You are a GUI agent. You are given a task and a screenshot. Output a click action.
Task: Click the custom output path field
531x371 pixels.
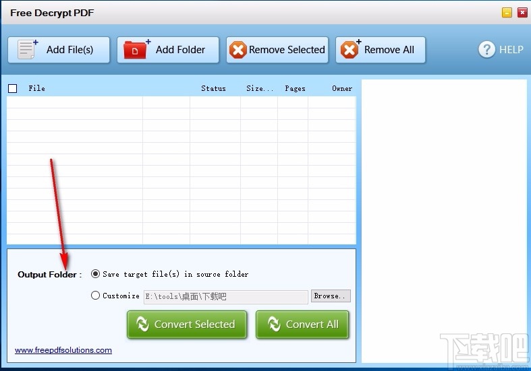pos(225,297)
